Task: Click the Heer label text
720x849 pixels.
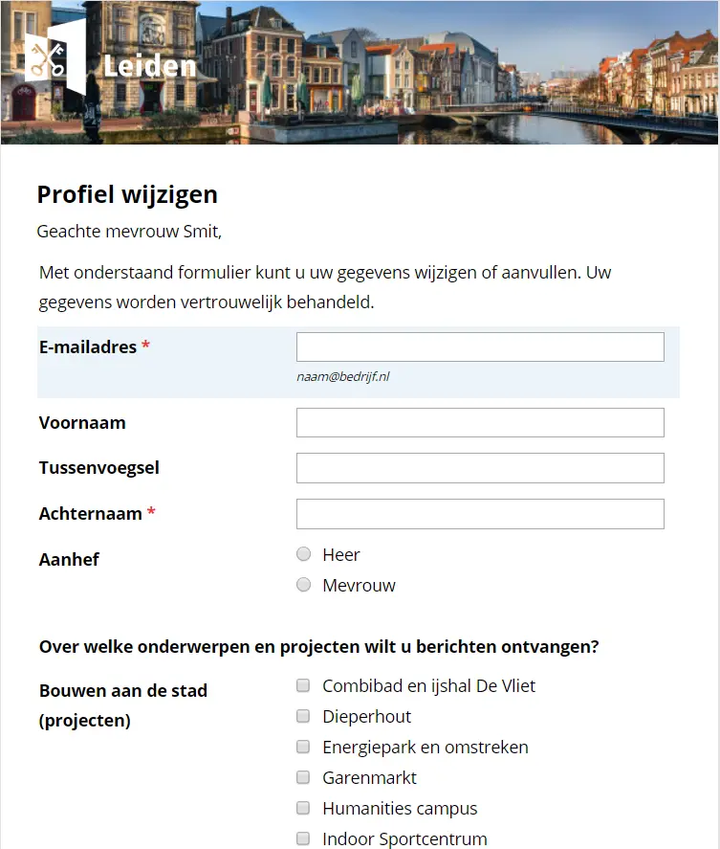Action: tap(341, 555)
